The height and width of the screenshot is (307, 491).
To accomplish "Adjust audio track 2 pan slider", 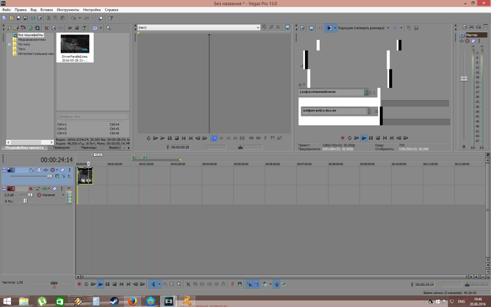I will [25, 201].
